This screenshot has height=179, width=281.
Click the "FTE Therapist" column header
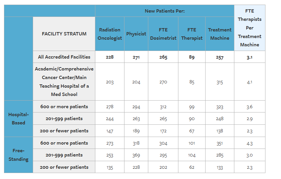[192, 34]
